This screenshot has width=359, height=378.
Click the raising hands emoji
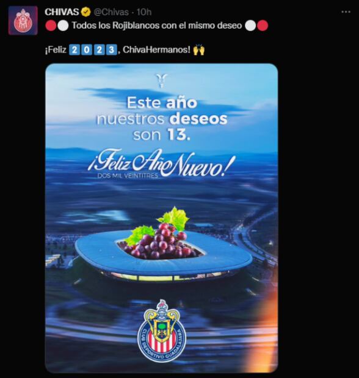(x=198, y=50)
